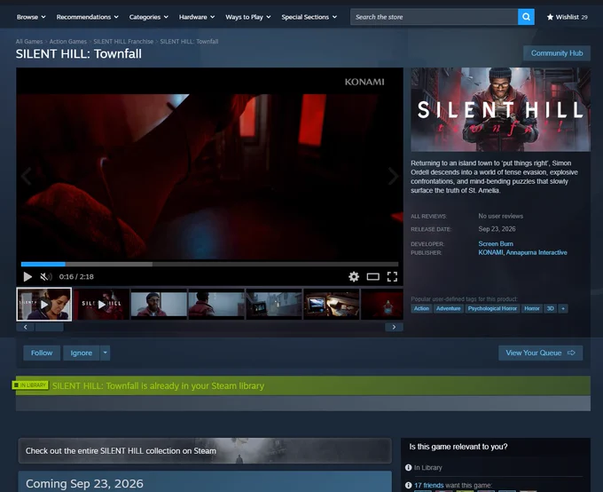Select the Action tag
This screenshot has width=603, height=492.
pos(421,308)
